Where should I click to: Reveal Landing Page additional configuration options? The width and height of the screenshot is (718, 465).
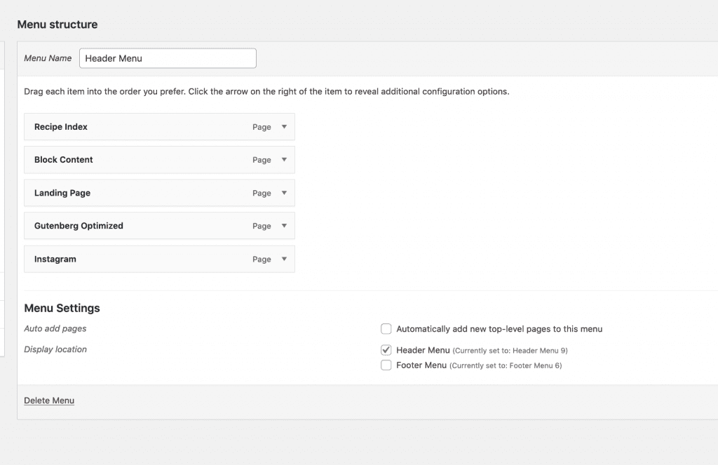[285, 192]
